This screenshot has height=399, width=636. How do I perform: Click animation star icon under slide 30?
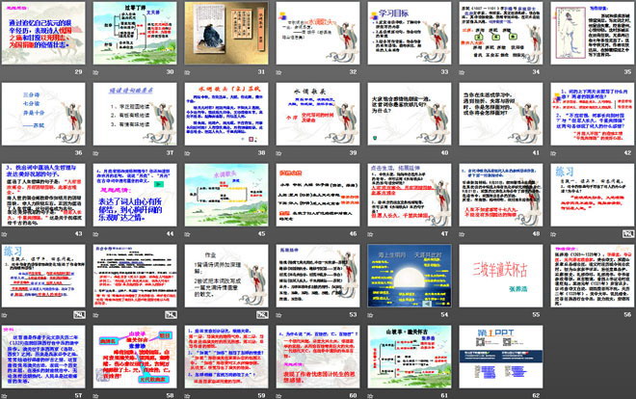95,72
